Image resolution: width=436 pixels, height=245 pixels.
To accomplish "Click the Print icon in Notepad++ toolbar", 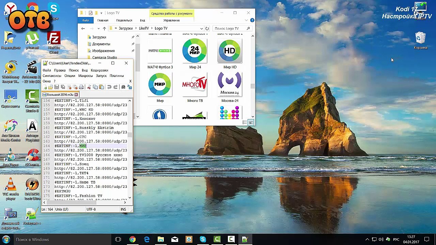I will (x=81, y=87).
